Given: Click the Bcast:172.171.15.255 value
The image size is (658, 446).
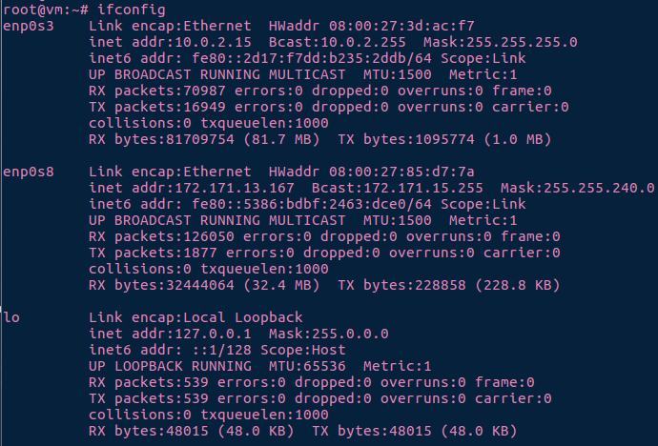Looking at the screenshot, I should tap(398, 188).
